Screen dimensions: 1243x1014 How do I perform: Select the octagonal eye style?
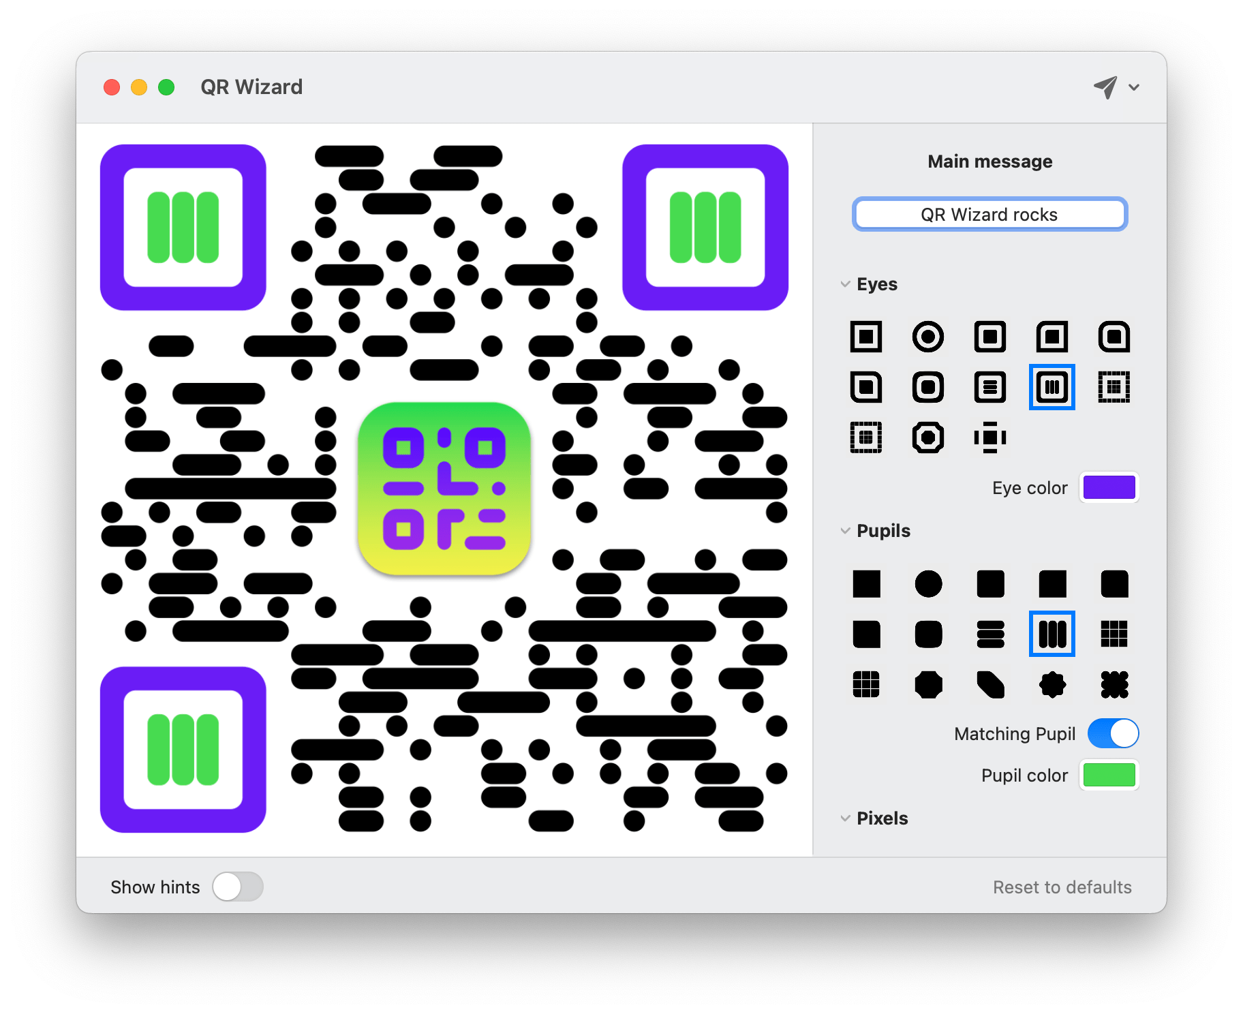coord(927,438)
